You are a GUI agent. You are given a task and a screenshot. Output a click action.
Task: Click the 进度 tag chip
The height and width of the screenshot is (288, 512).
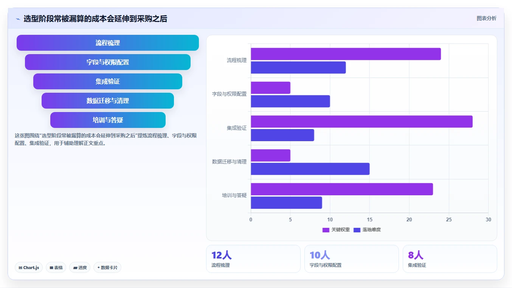[80, 268]
